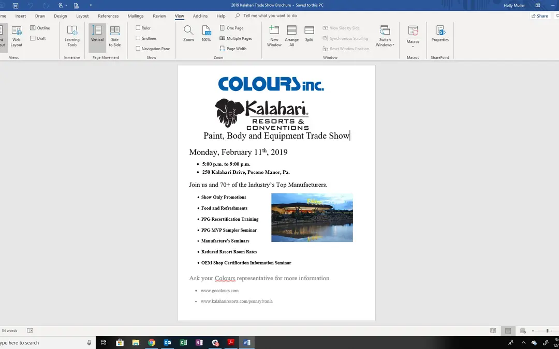The height and width of the screenshot is (349, 559).
Task: Open the Design tab
Action: click(x=60, y=16)
